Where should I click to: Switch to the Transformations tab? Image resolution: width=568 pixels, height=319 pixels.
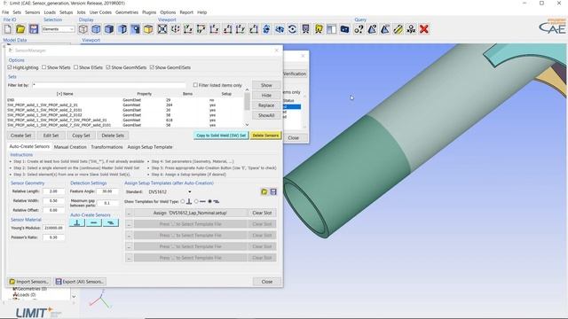tap(106, 147)
